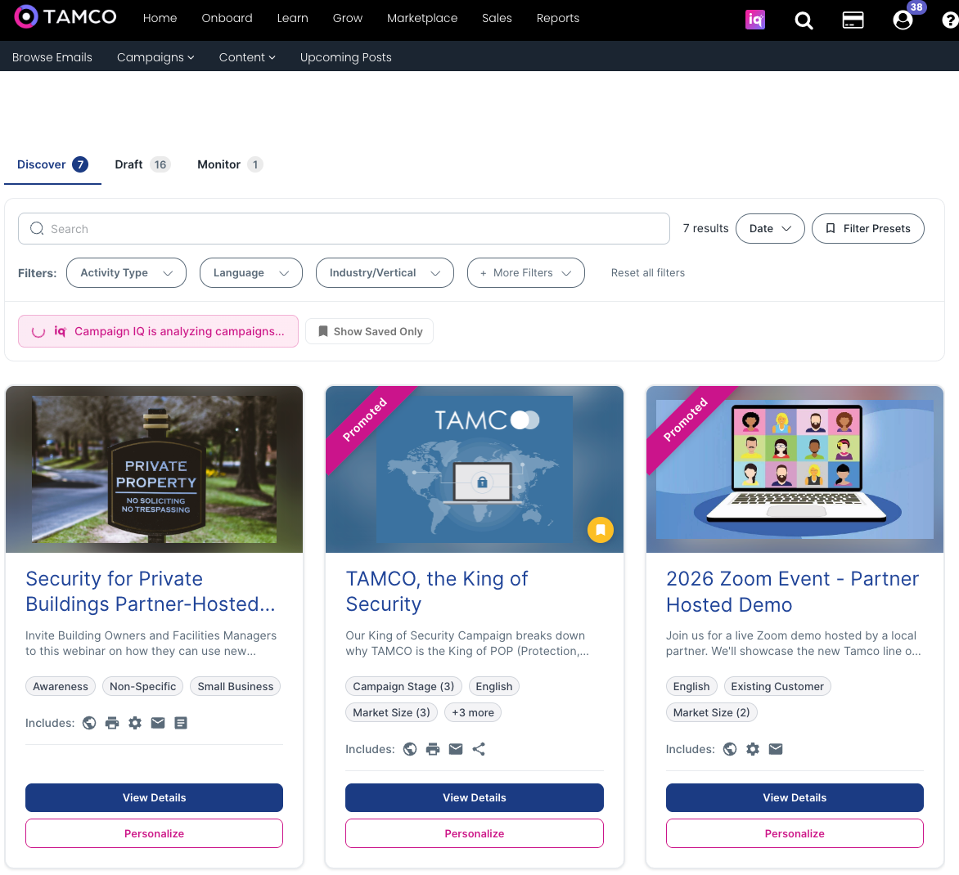Click the email icon on 2026 Zoom Event card
Screen dimensions: 959x875
[x=776, y=749]
